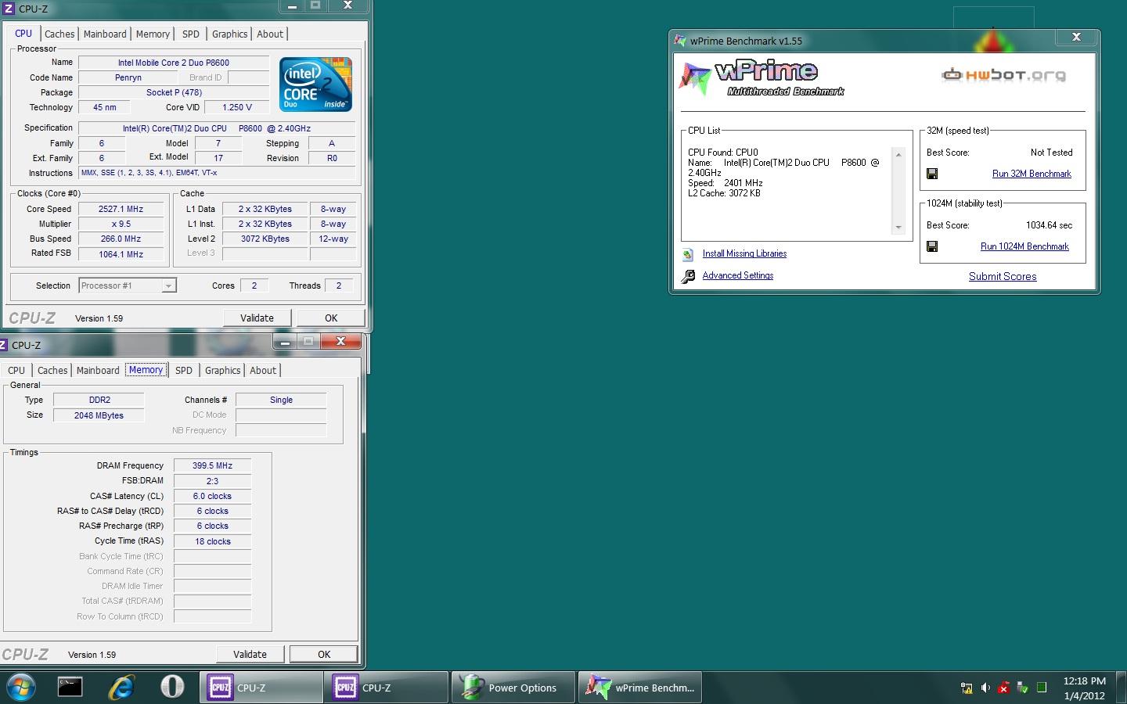Click the DRAM Frequency value 399.5 MHz
Image resolution: width=1127 pixels, height=704 pixels.
(x=212, y=465)
